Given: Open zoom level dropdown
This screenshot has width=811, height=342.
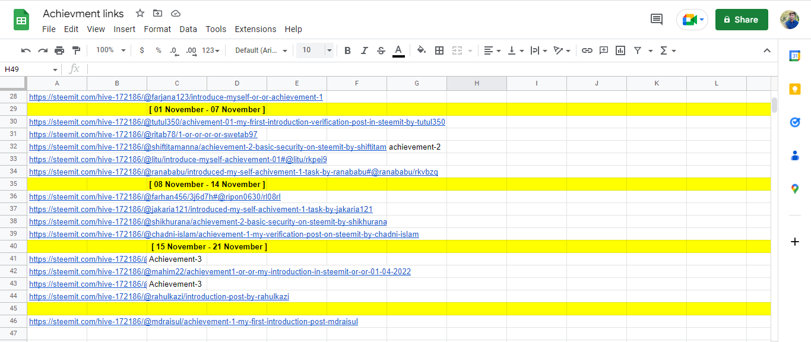Looking at the screenshot, I should point(110,50).
